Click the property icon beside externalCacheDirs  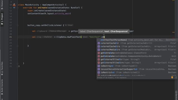(x=99, y=46)
